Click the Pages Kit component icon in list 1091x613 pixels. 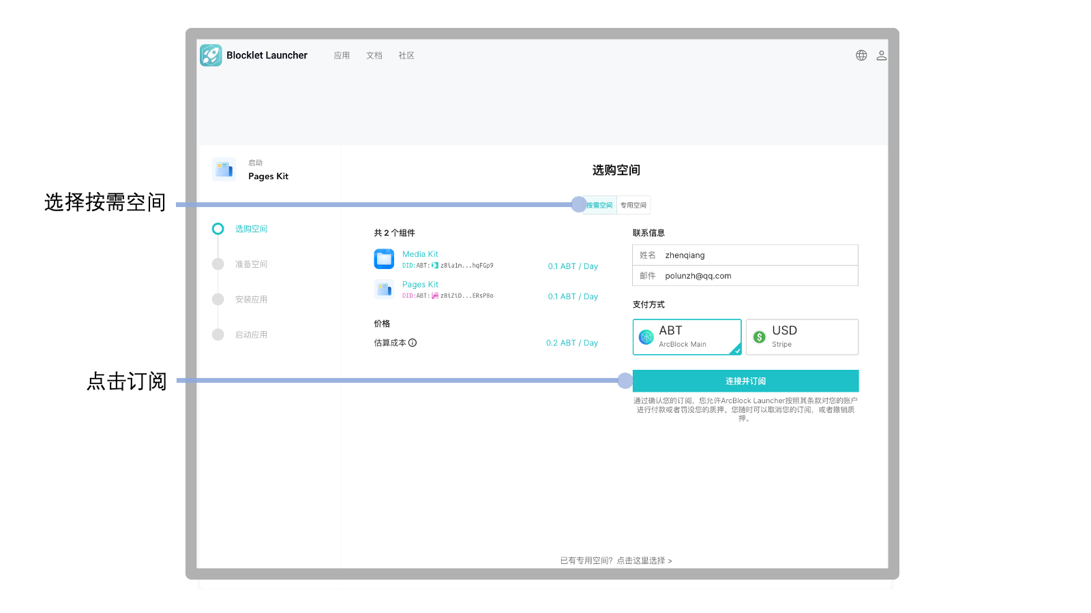(384, 289)
